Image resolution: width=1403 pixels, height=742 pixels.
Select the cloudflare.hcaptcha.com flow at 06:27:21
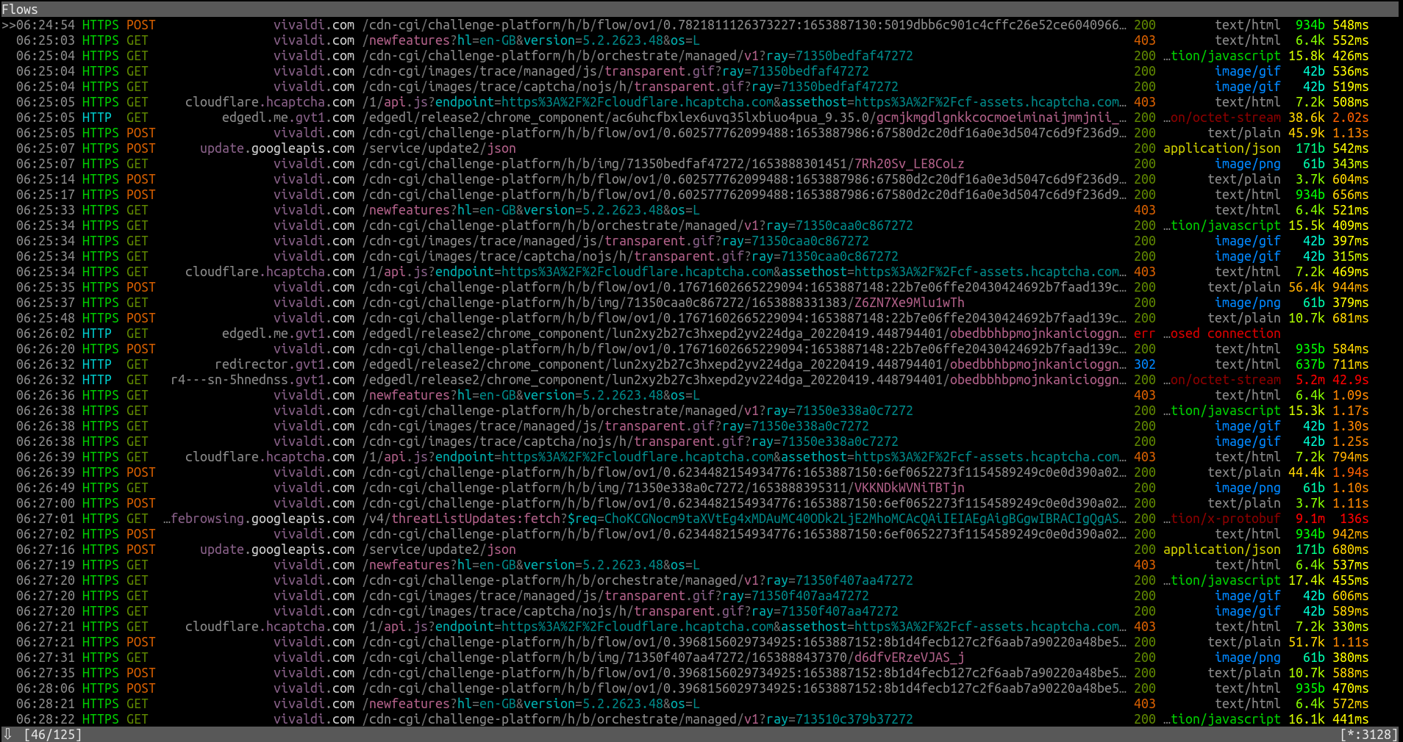click(662, 627)
